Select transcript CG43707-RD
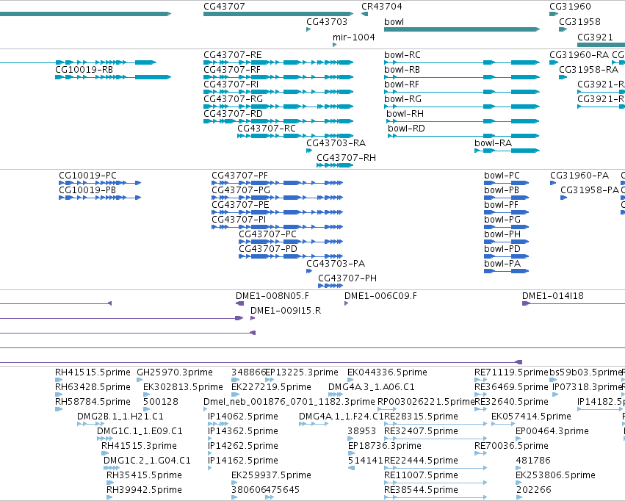 (233, 114)
